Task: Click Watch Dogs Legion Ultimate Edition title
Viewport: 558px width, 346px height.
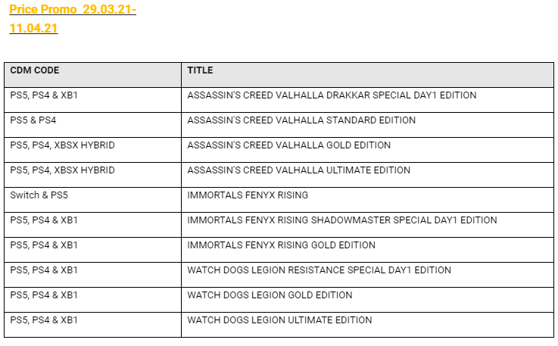Action: click(x=279, y=320)
